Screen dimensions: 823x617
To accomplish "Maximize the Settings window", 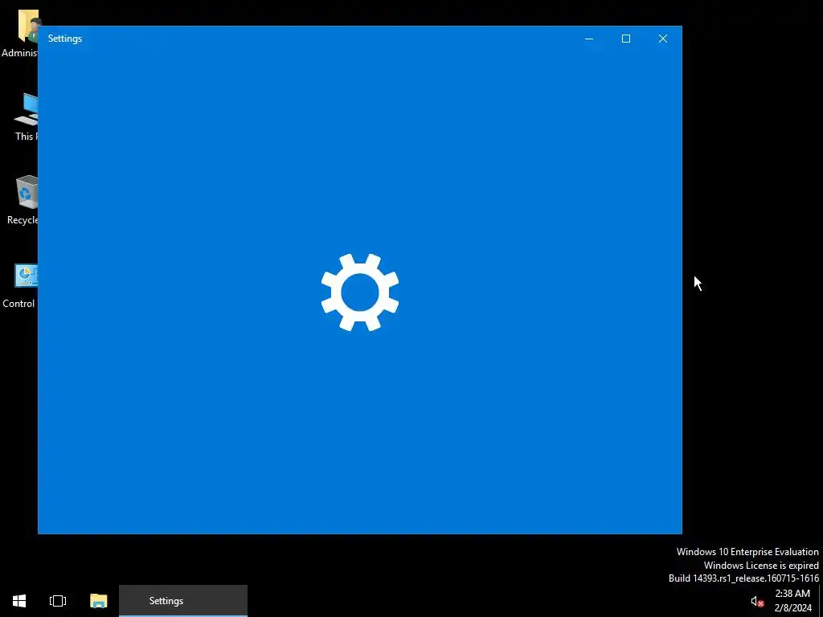I will [x=625, y=39].
